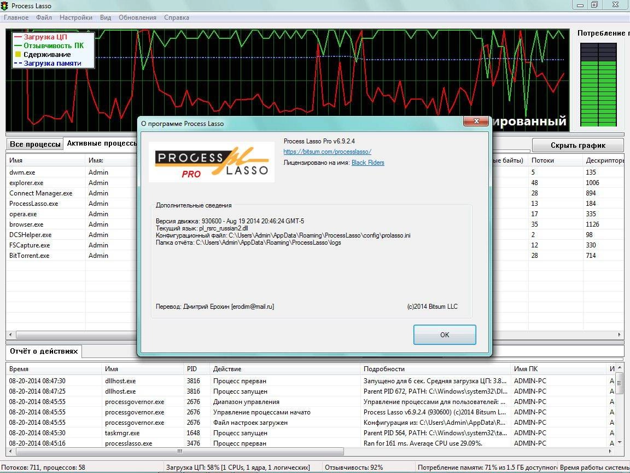Screen dimensions: 630x473
Task: Click the green memory usage bar meter
Action: pyautogui.click(x=598, y=84)
